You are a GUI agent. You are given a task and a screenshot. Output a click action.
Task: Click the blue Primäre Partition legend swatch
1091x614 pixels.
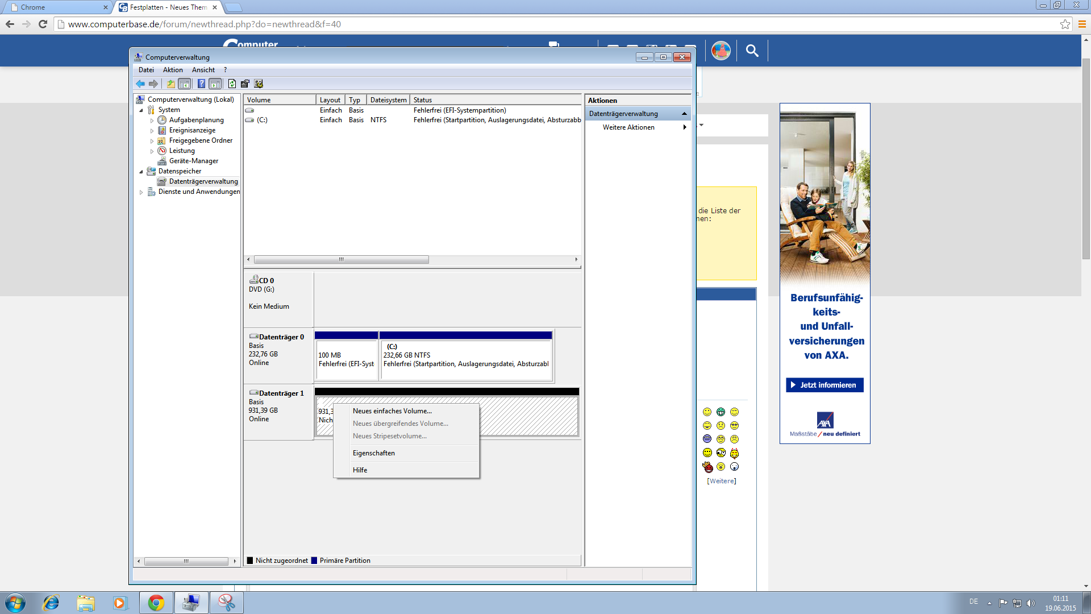click(x=314, y=561)
